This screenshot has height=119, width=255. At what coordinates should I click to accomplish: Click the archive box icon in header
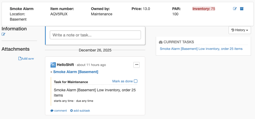coord(242,9)
